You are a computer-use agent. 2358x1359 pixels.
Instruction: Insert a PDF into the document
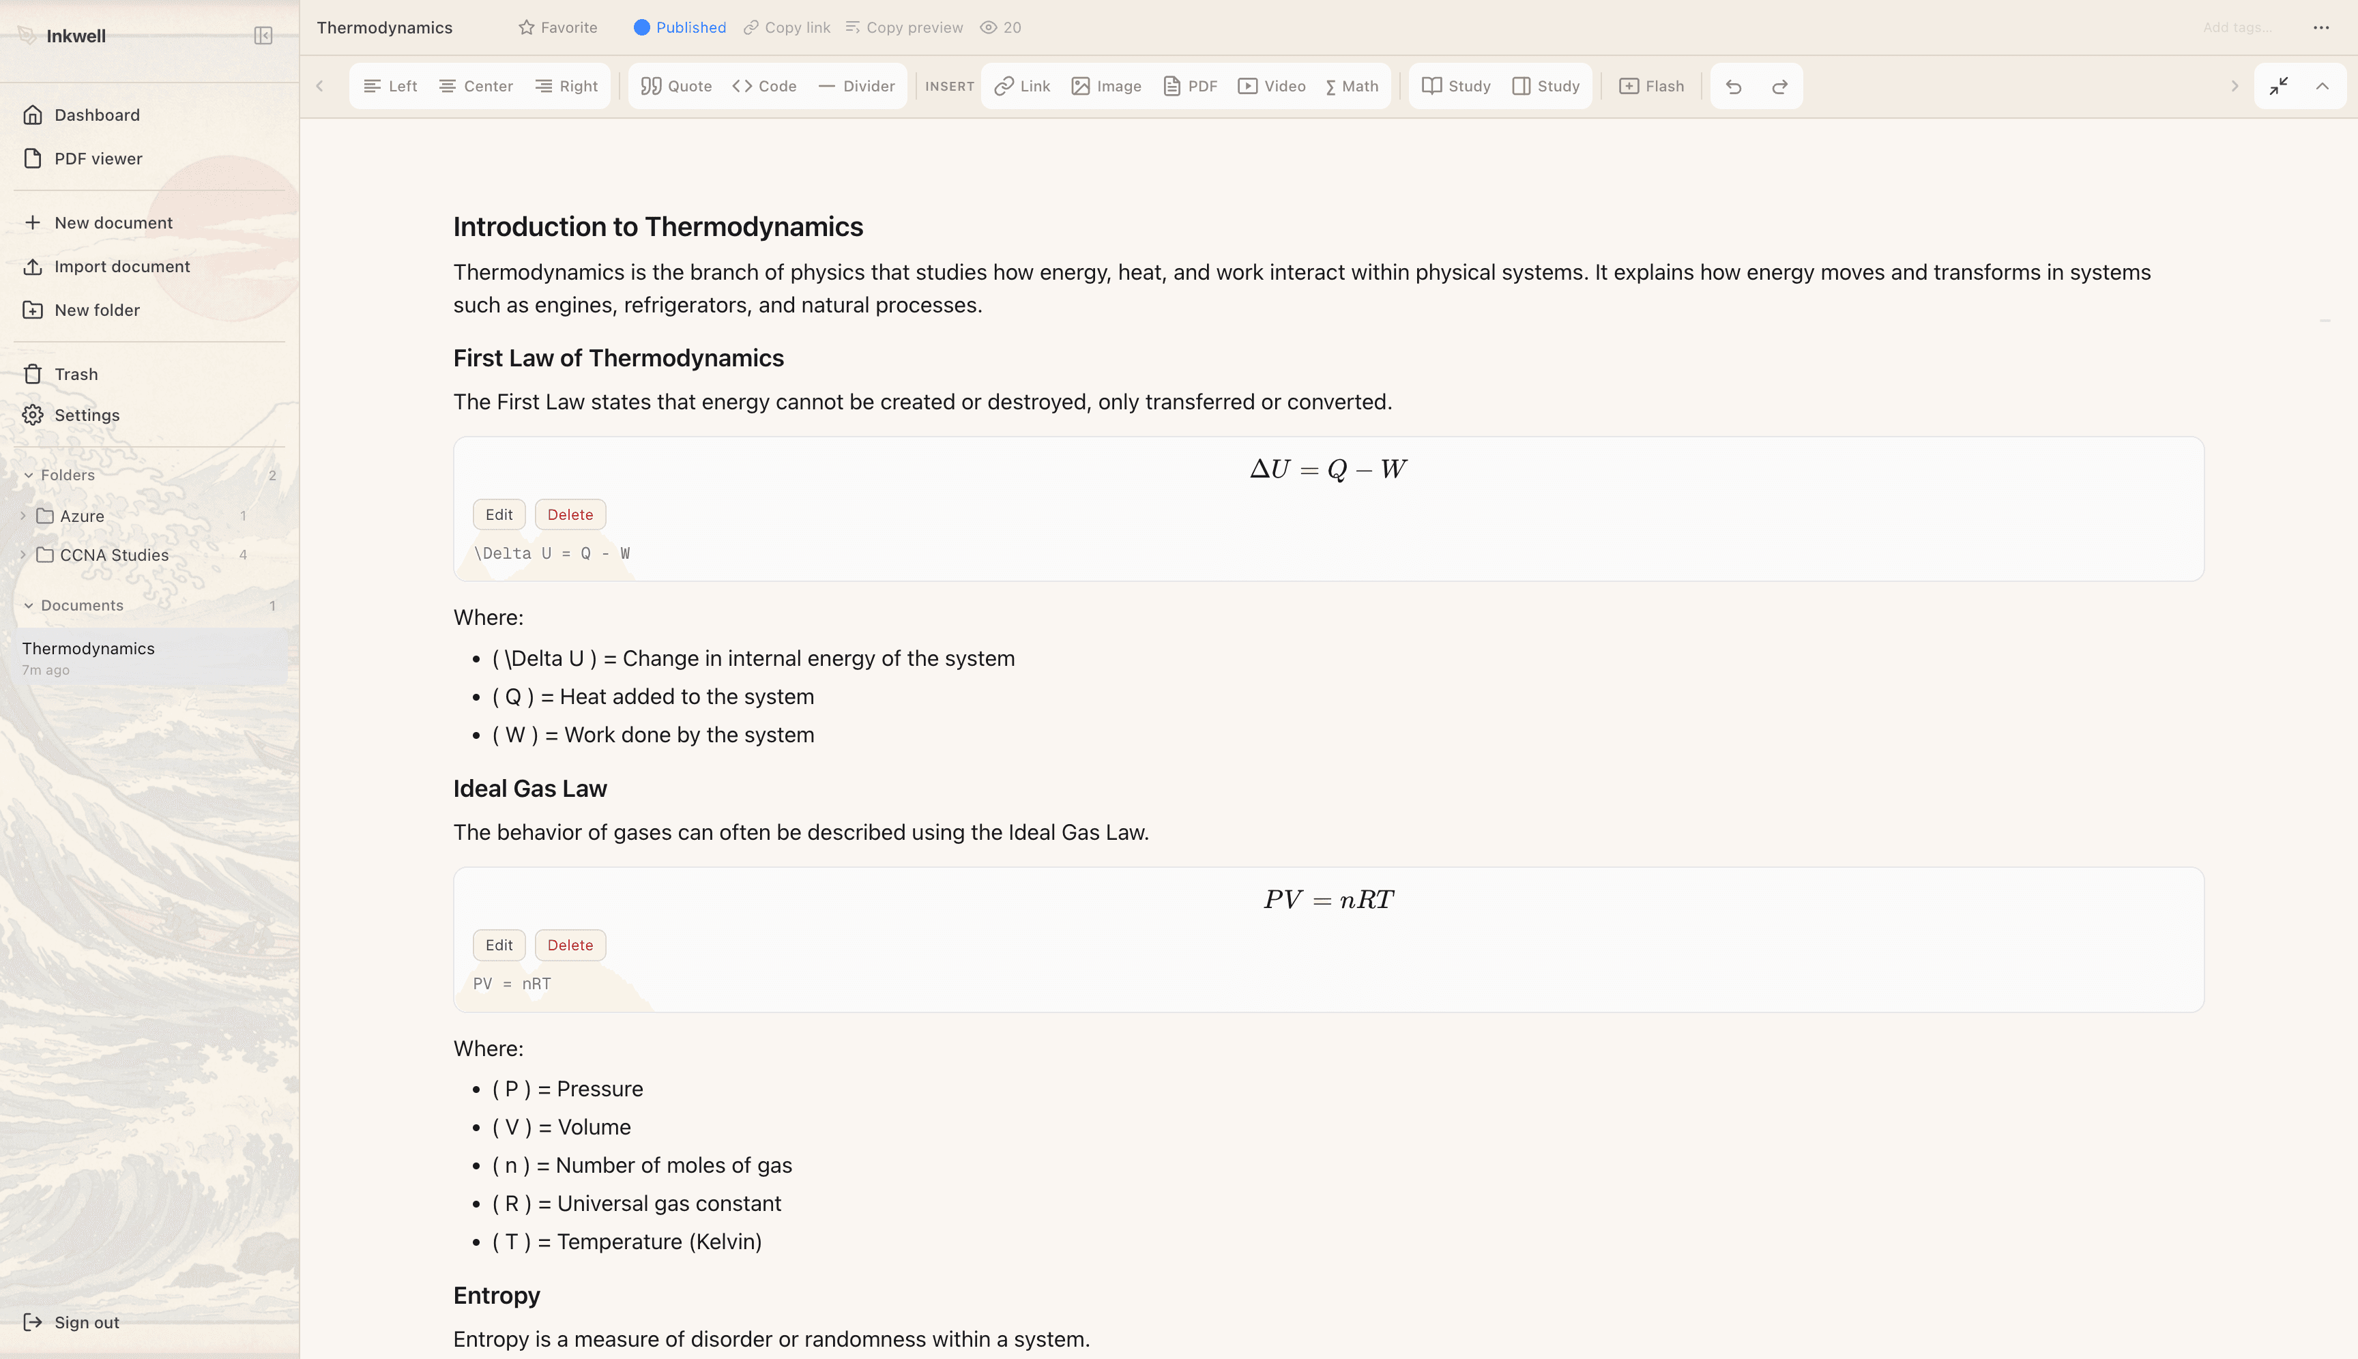click(x=1190, y=86)
